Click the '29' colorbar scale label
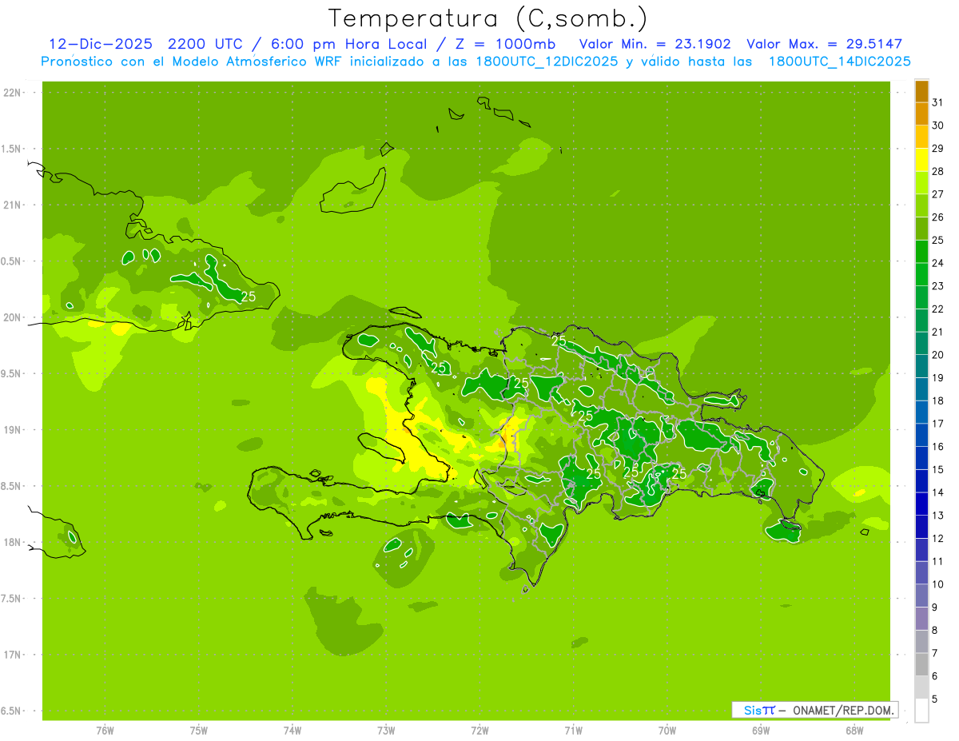The image size is (959, 741). tap(937, 149)
